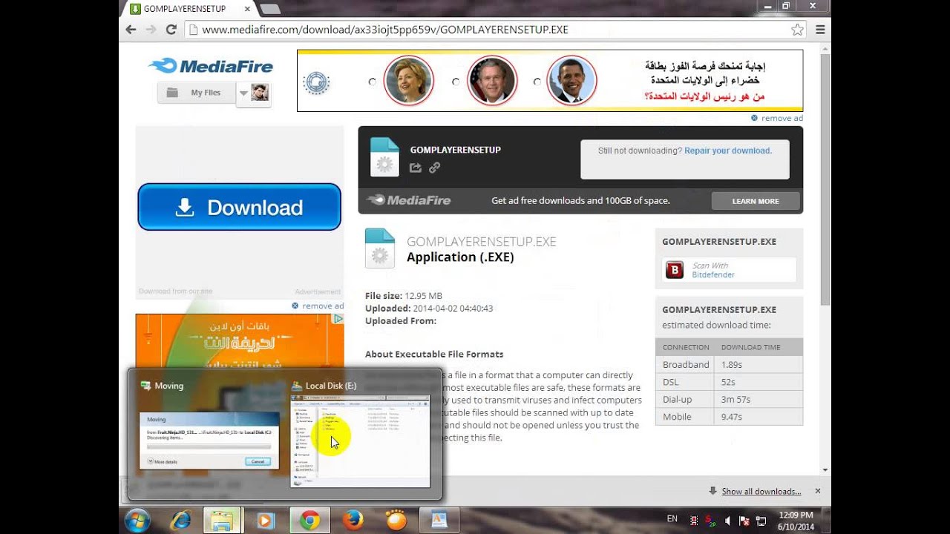Open the media player taskbar icon

pos(265,521)
